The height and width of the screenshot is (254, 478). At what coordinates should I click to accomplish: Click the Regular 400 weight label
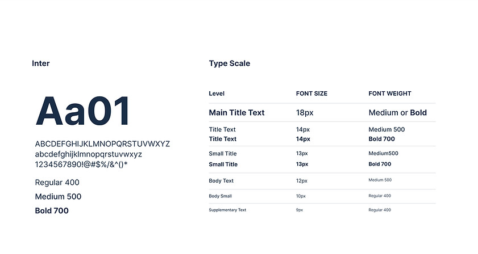tap(57, 183)
